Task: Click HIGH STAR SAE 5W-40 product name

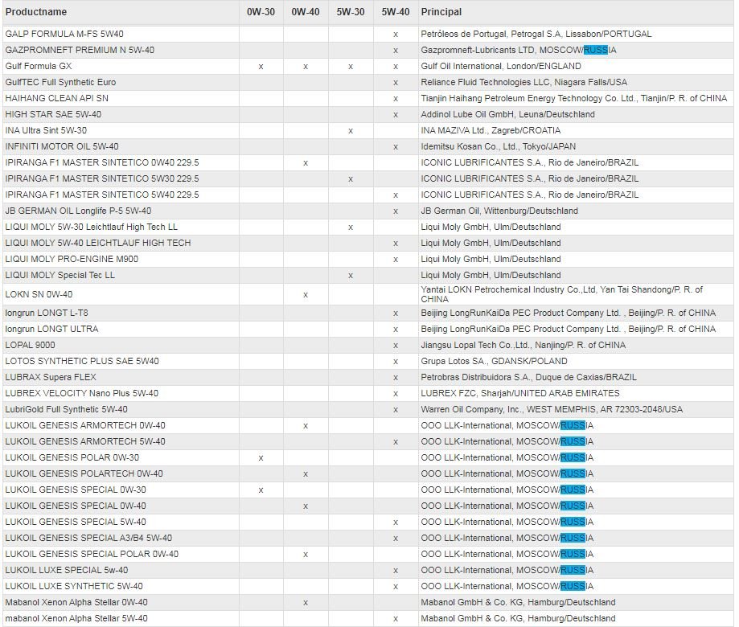Action: pos(53,114)
